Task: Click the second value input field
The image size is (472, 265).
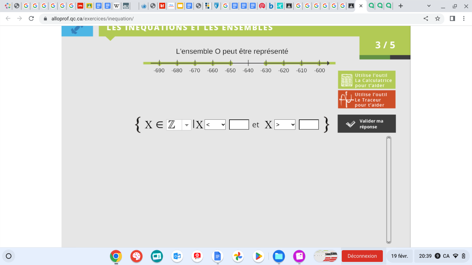Action: [x=309, y=125]
